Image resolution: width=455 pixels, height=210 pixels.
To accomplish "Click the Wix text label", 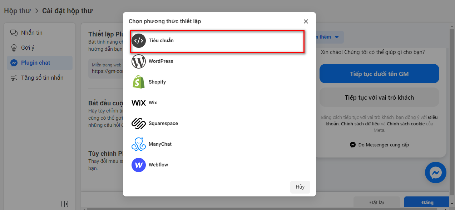I will [153, 103].
